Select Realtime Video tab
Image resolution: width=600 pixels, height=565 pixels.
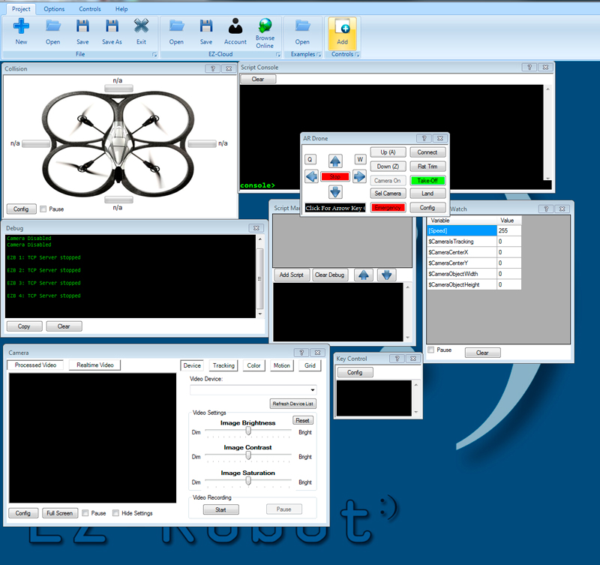95,365
